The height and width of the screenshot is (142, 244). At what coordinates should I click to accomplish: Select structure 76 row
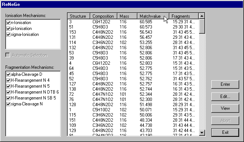(x=133, y=99)
